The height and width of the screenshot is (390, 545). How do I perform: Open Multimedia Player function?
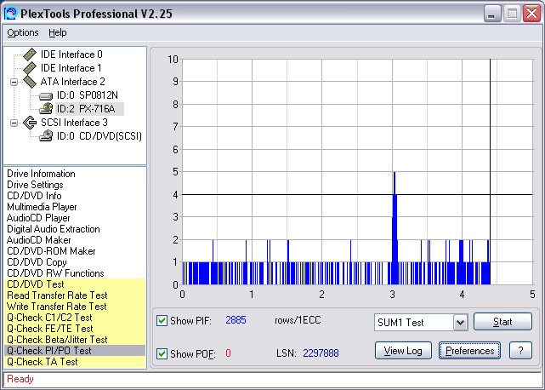pos(42,207)
